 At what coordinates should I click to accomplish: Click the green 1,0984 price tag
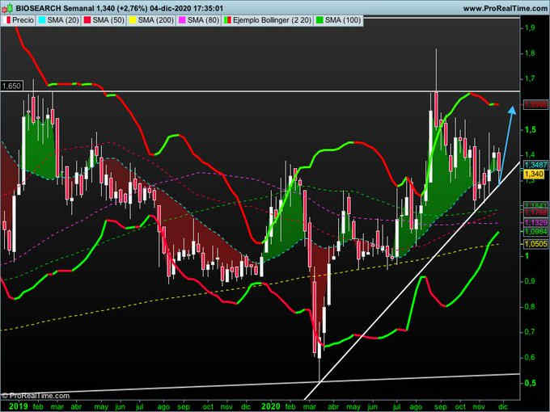[x=535, y=232]
